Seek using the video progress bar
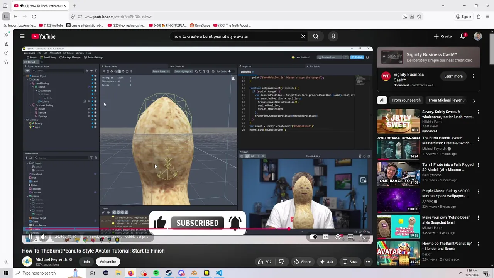 (197, 229)
